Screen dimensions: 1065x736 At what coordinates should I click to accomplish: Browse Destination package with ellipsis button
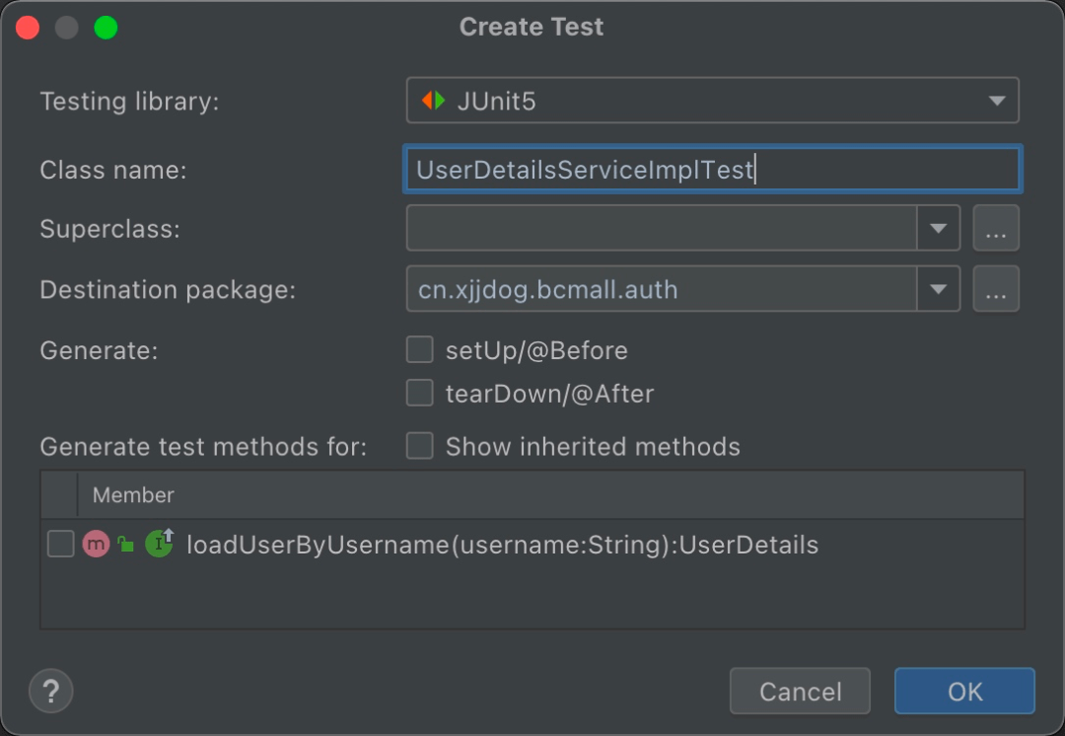click(x=996, y=289)
